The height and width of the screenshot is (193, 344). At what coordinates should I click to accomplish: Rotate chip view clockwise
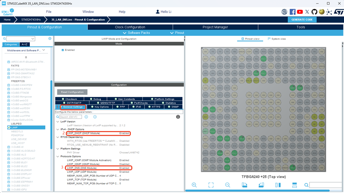tap(245, 185)
